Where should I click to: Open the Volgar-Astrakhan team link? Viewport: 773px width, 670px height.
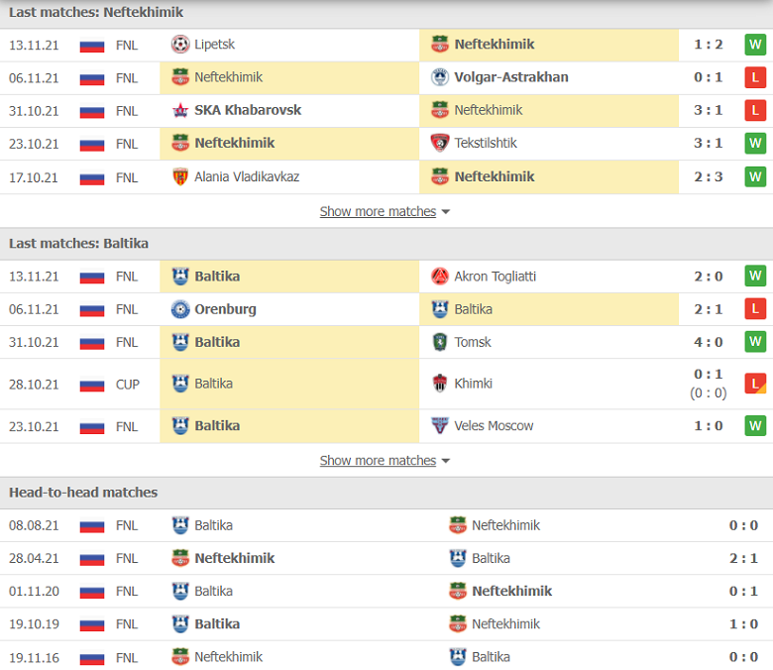[x=511, y=77]
